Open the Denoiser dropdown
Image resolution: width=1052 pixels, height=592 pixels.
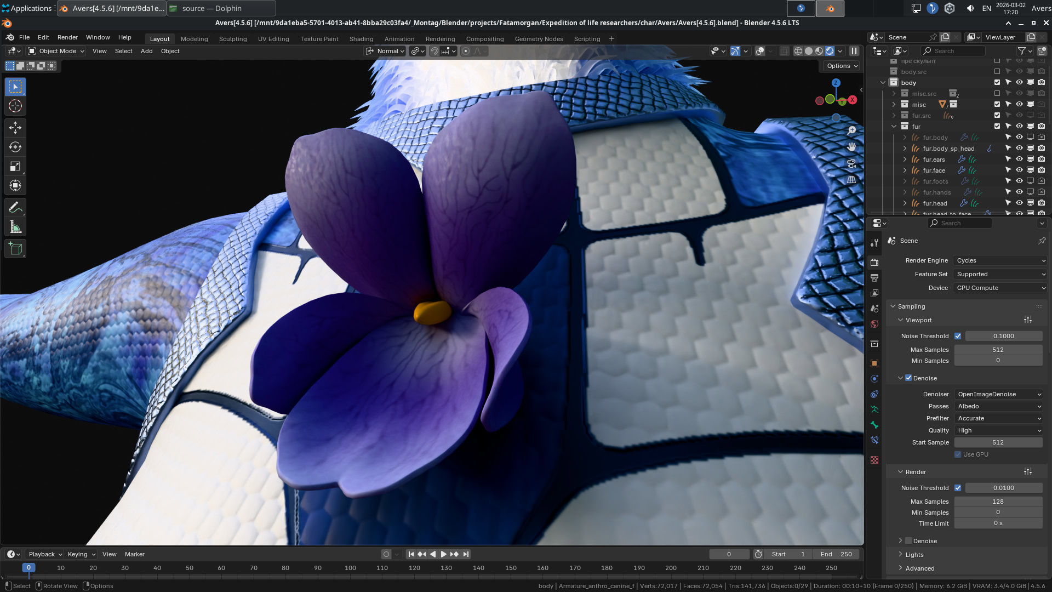(x=998, y=394)
